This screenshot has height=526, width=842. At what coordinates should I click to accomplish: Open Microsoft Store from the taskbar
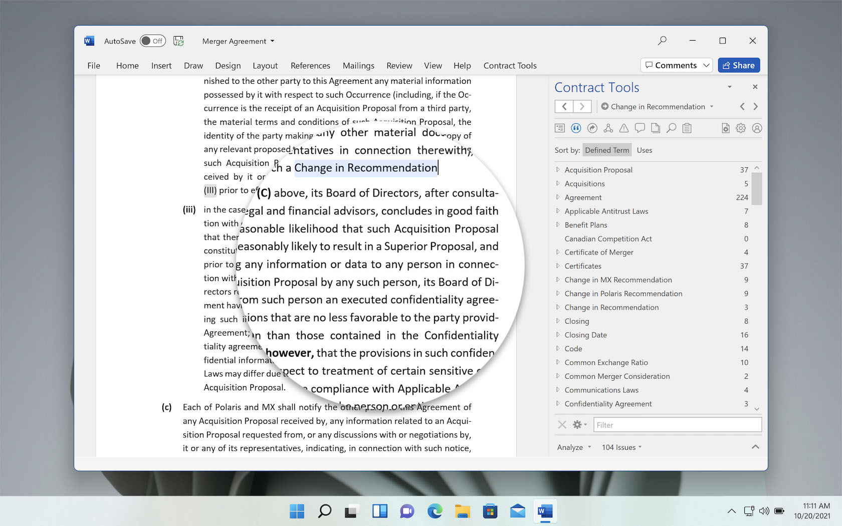(490, 511)
